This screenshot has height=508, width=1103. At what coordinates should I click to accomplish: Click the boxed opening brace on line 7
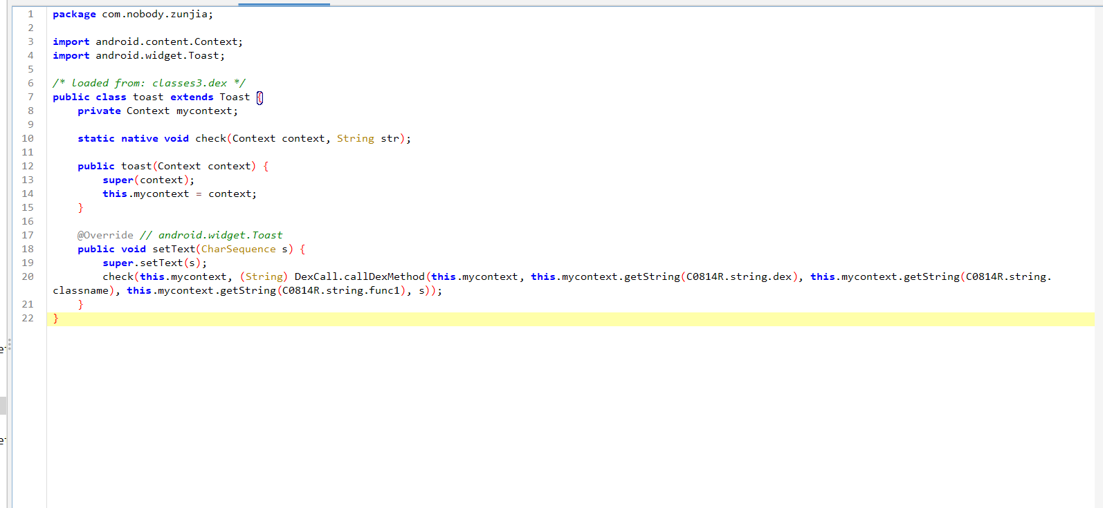(x=260, y=97)
